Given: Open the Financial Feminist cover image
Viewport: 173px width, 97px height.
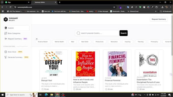Looking at the screenshot, I should click(x=117, y=64).
